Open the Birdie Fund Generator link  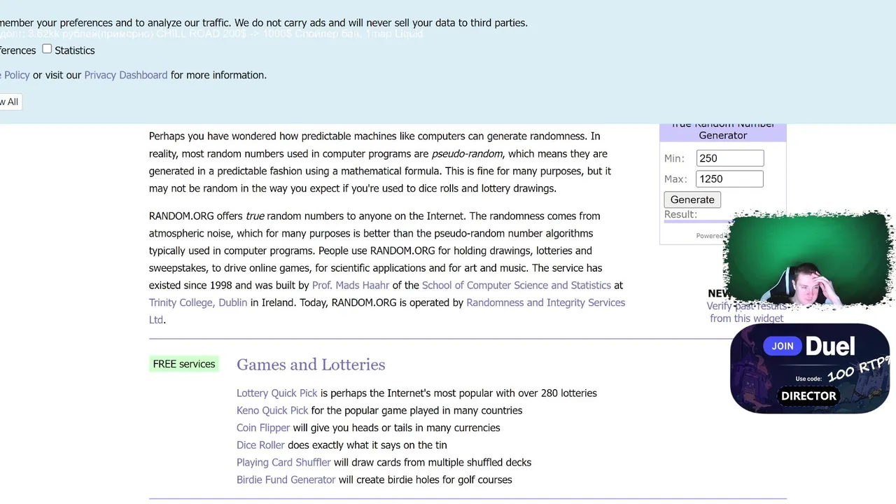[x=286, y=479]
